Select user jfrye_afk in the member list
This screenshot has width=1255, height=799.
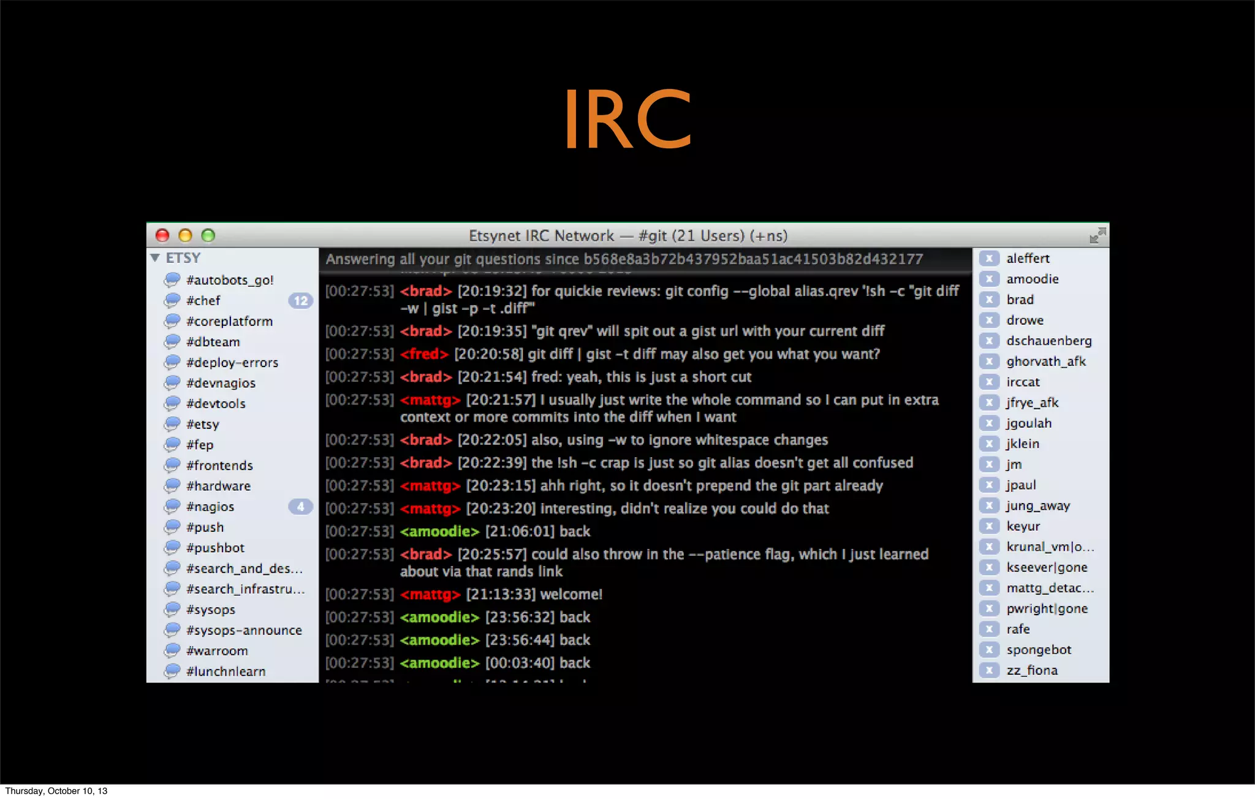(x=1033, y=403)
